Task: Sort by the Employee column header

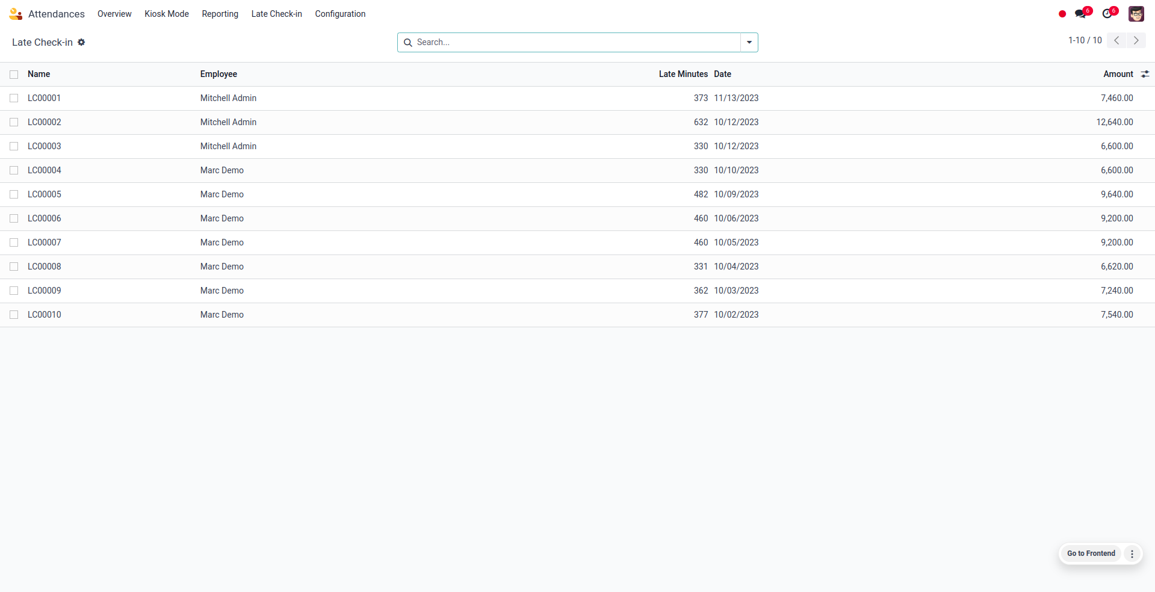Action: [x=218, y=74]
